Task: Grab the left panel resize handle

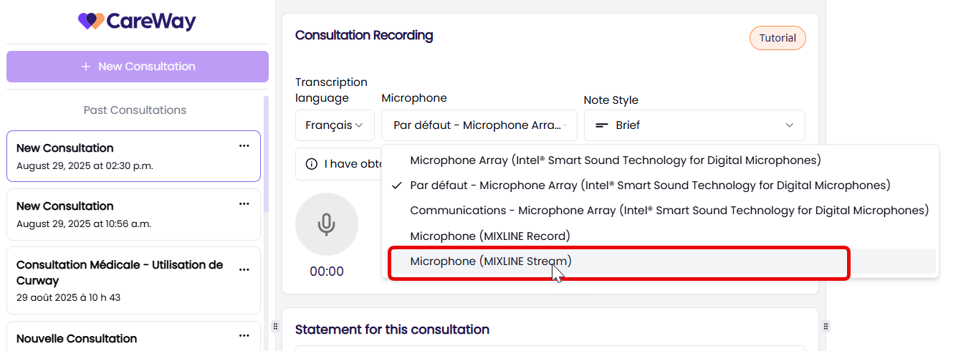Action: click(x=275, y=326)
